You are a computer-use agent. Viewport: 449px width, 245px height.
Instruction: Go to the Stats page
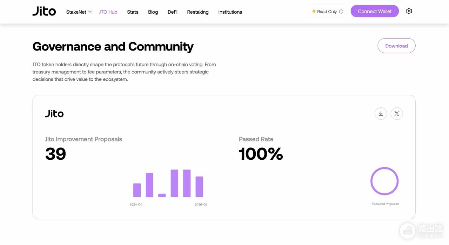click(x=133, y=12)
